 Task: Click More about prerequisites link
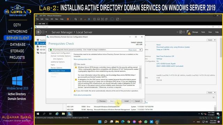83,95
